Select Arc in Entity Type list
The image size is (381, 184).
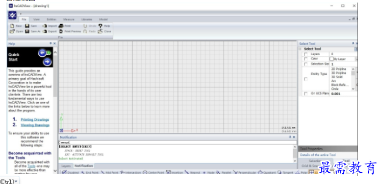point(334,81)
